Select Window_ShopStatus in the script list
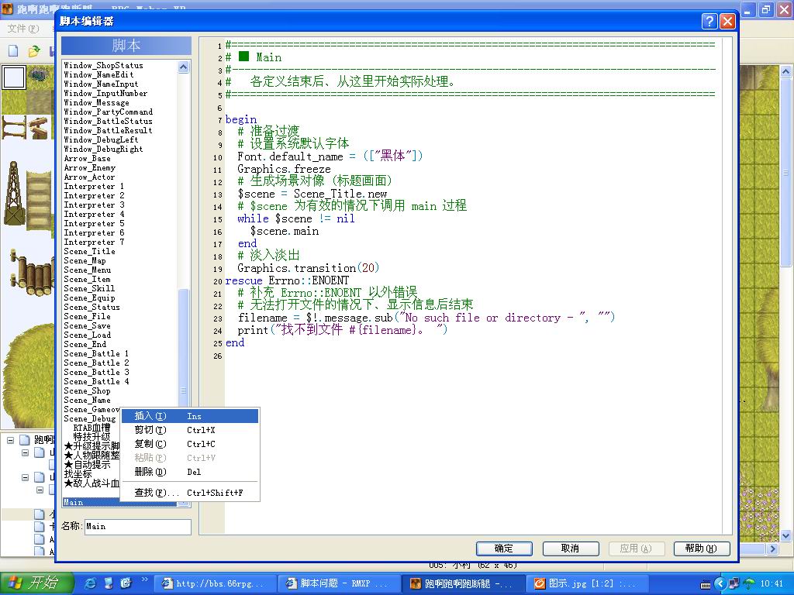794x595 pixels. (x=103, y=65)
